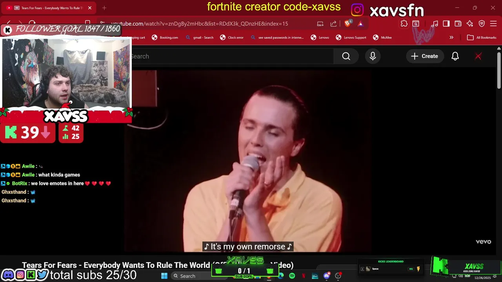502x282 pixels.
Task: Open the gmail - Search bookmark
Action: click(x=200, y=38)
